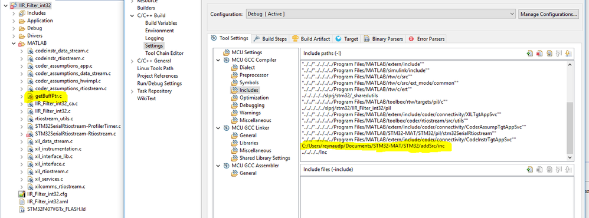Collapse the MATLAB folder
This screenshot has height=218, width=589.
(x=14, y=43)
